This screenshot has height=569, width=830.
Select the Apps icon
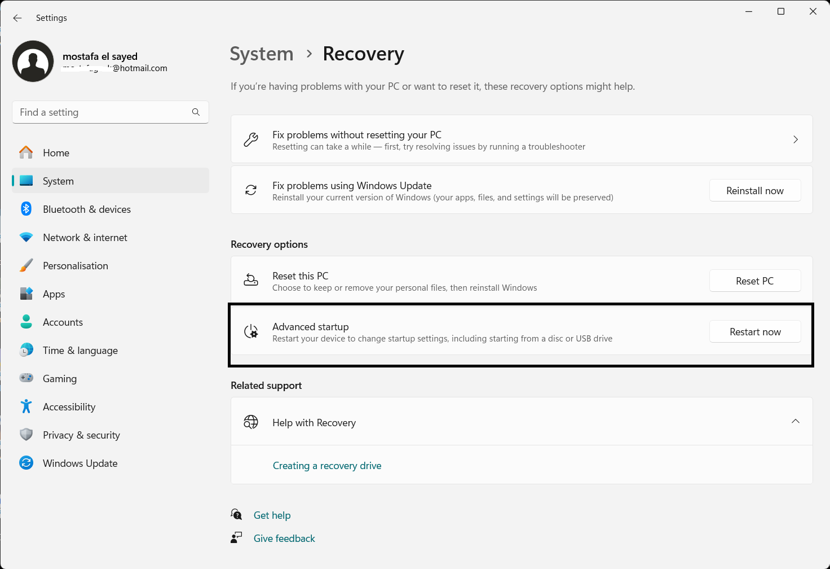[26, 294]
